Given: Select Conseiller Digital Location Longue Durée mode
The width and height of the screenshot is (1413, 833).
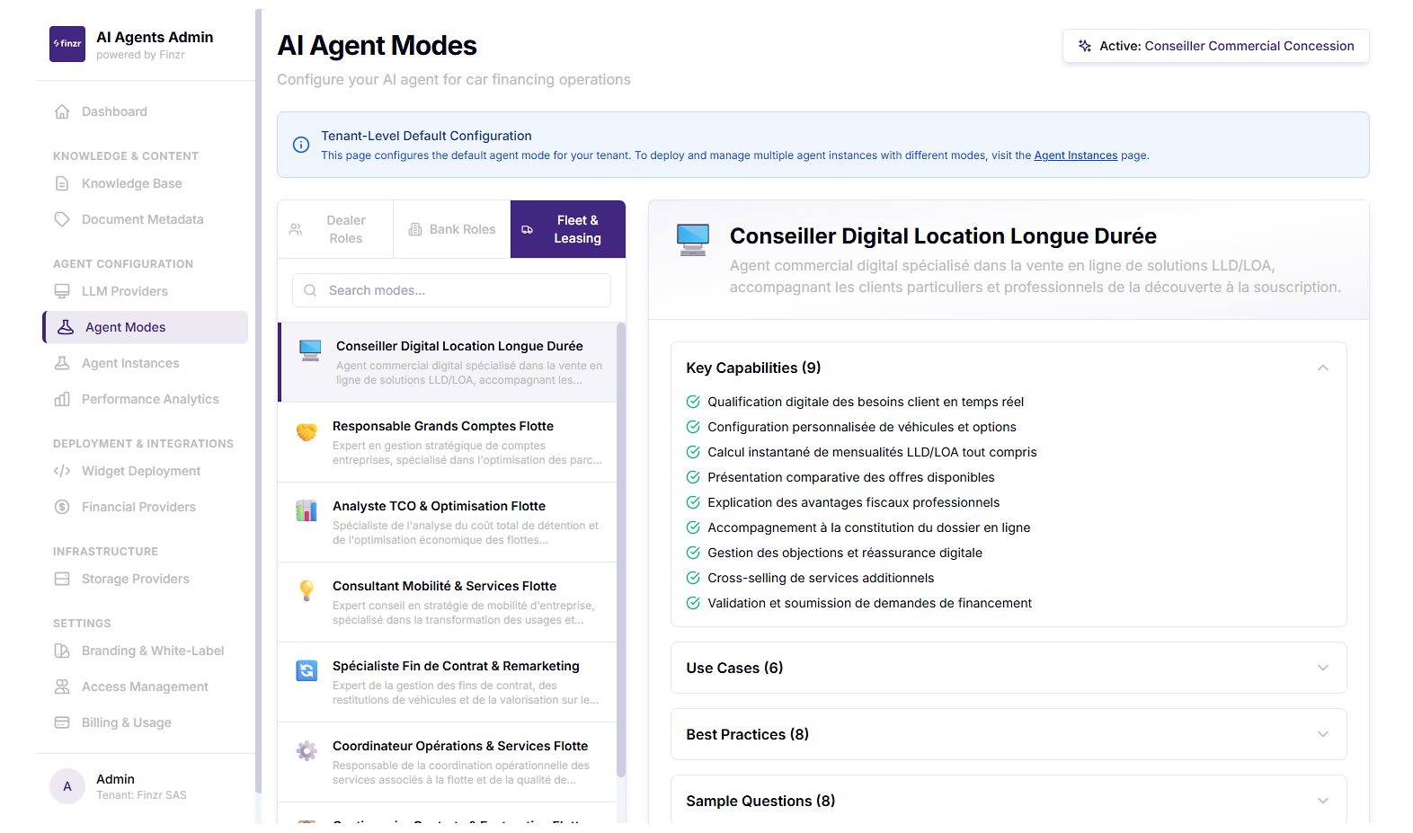Looking at the screenshot, I should click(448, 362).
